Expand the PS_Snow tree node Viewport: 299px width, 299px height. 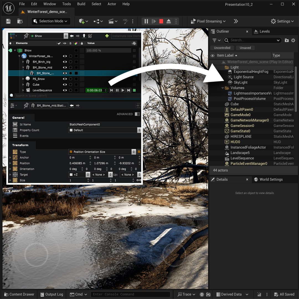pyautogui.click(x=23, y=79)
